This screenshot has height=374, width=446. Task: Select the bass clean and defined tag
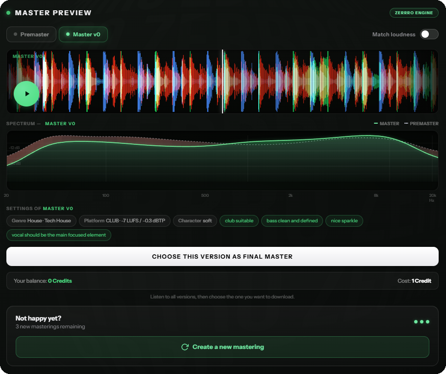(292, 221)
